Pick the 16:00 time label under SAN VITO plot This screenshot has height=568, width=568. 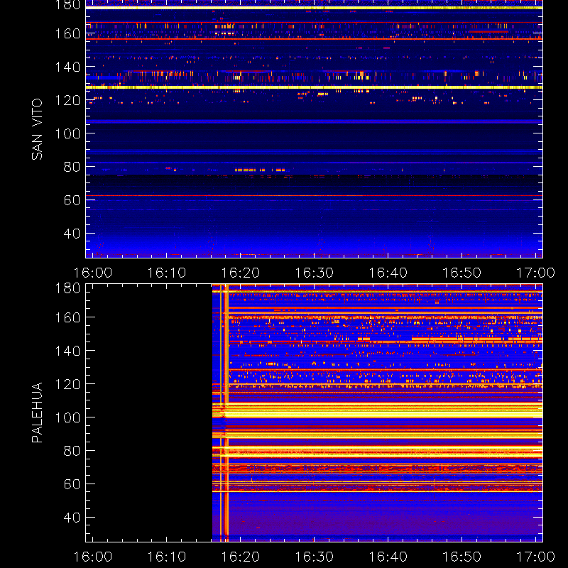[x=93, y=273]
